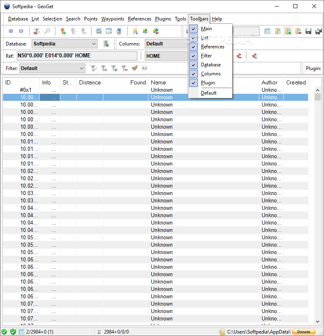The height and width of the screenshot is (336, 324).
Task: Click the single floppy disk save icon
Action: coord(308,31)
